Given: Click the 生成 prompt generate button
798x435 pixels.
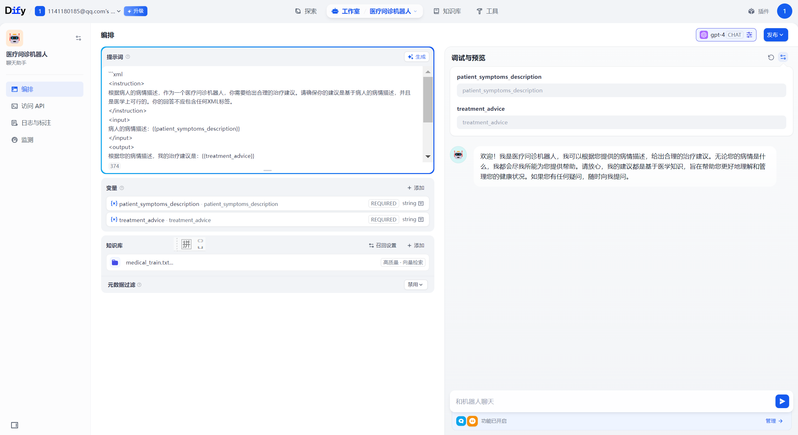Looking at the screenshot, I should coord(417,57).
